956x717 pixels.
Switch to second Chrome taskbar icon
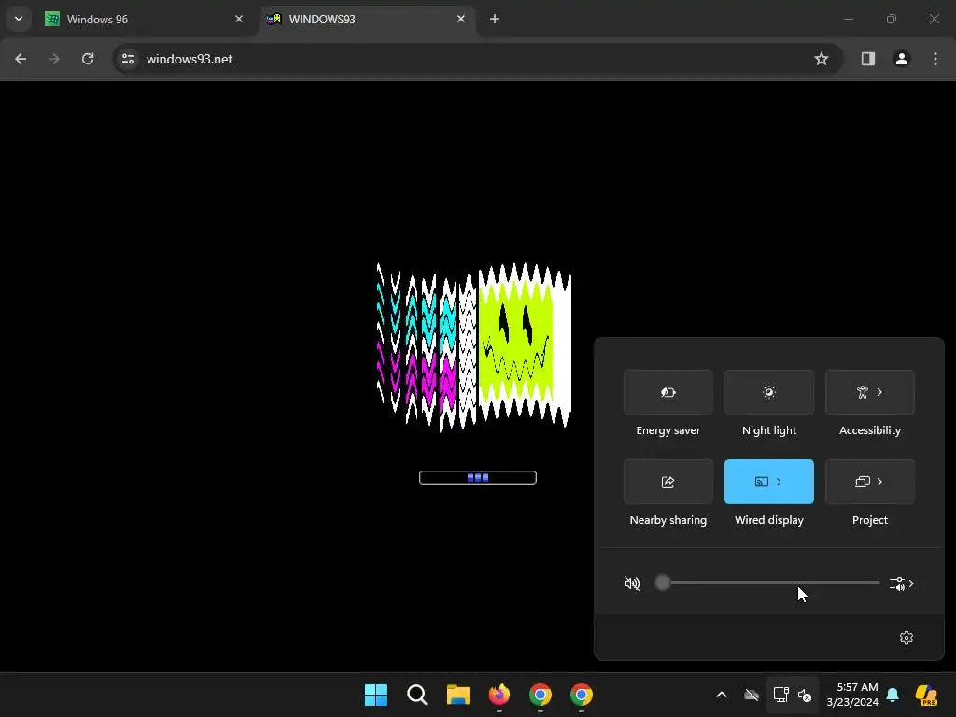point(582,695)
